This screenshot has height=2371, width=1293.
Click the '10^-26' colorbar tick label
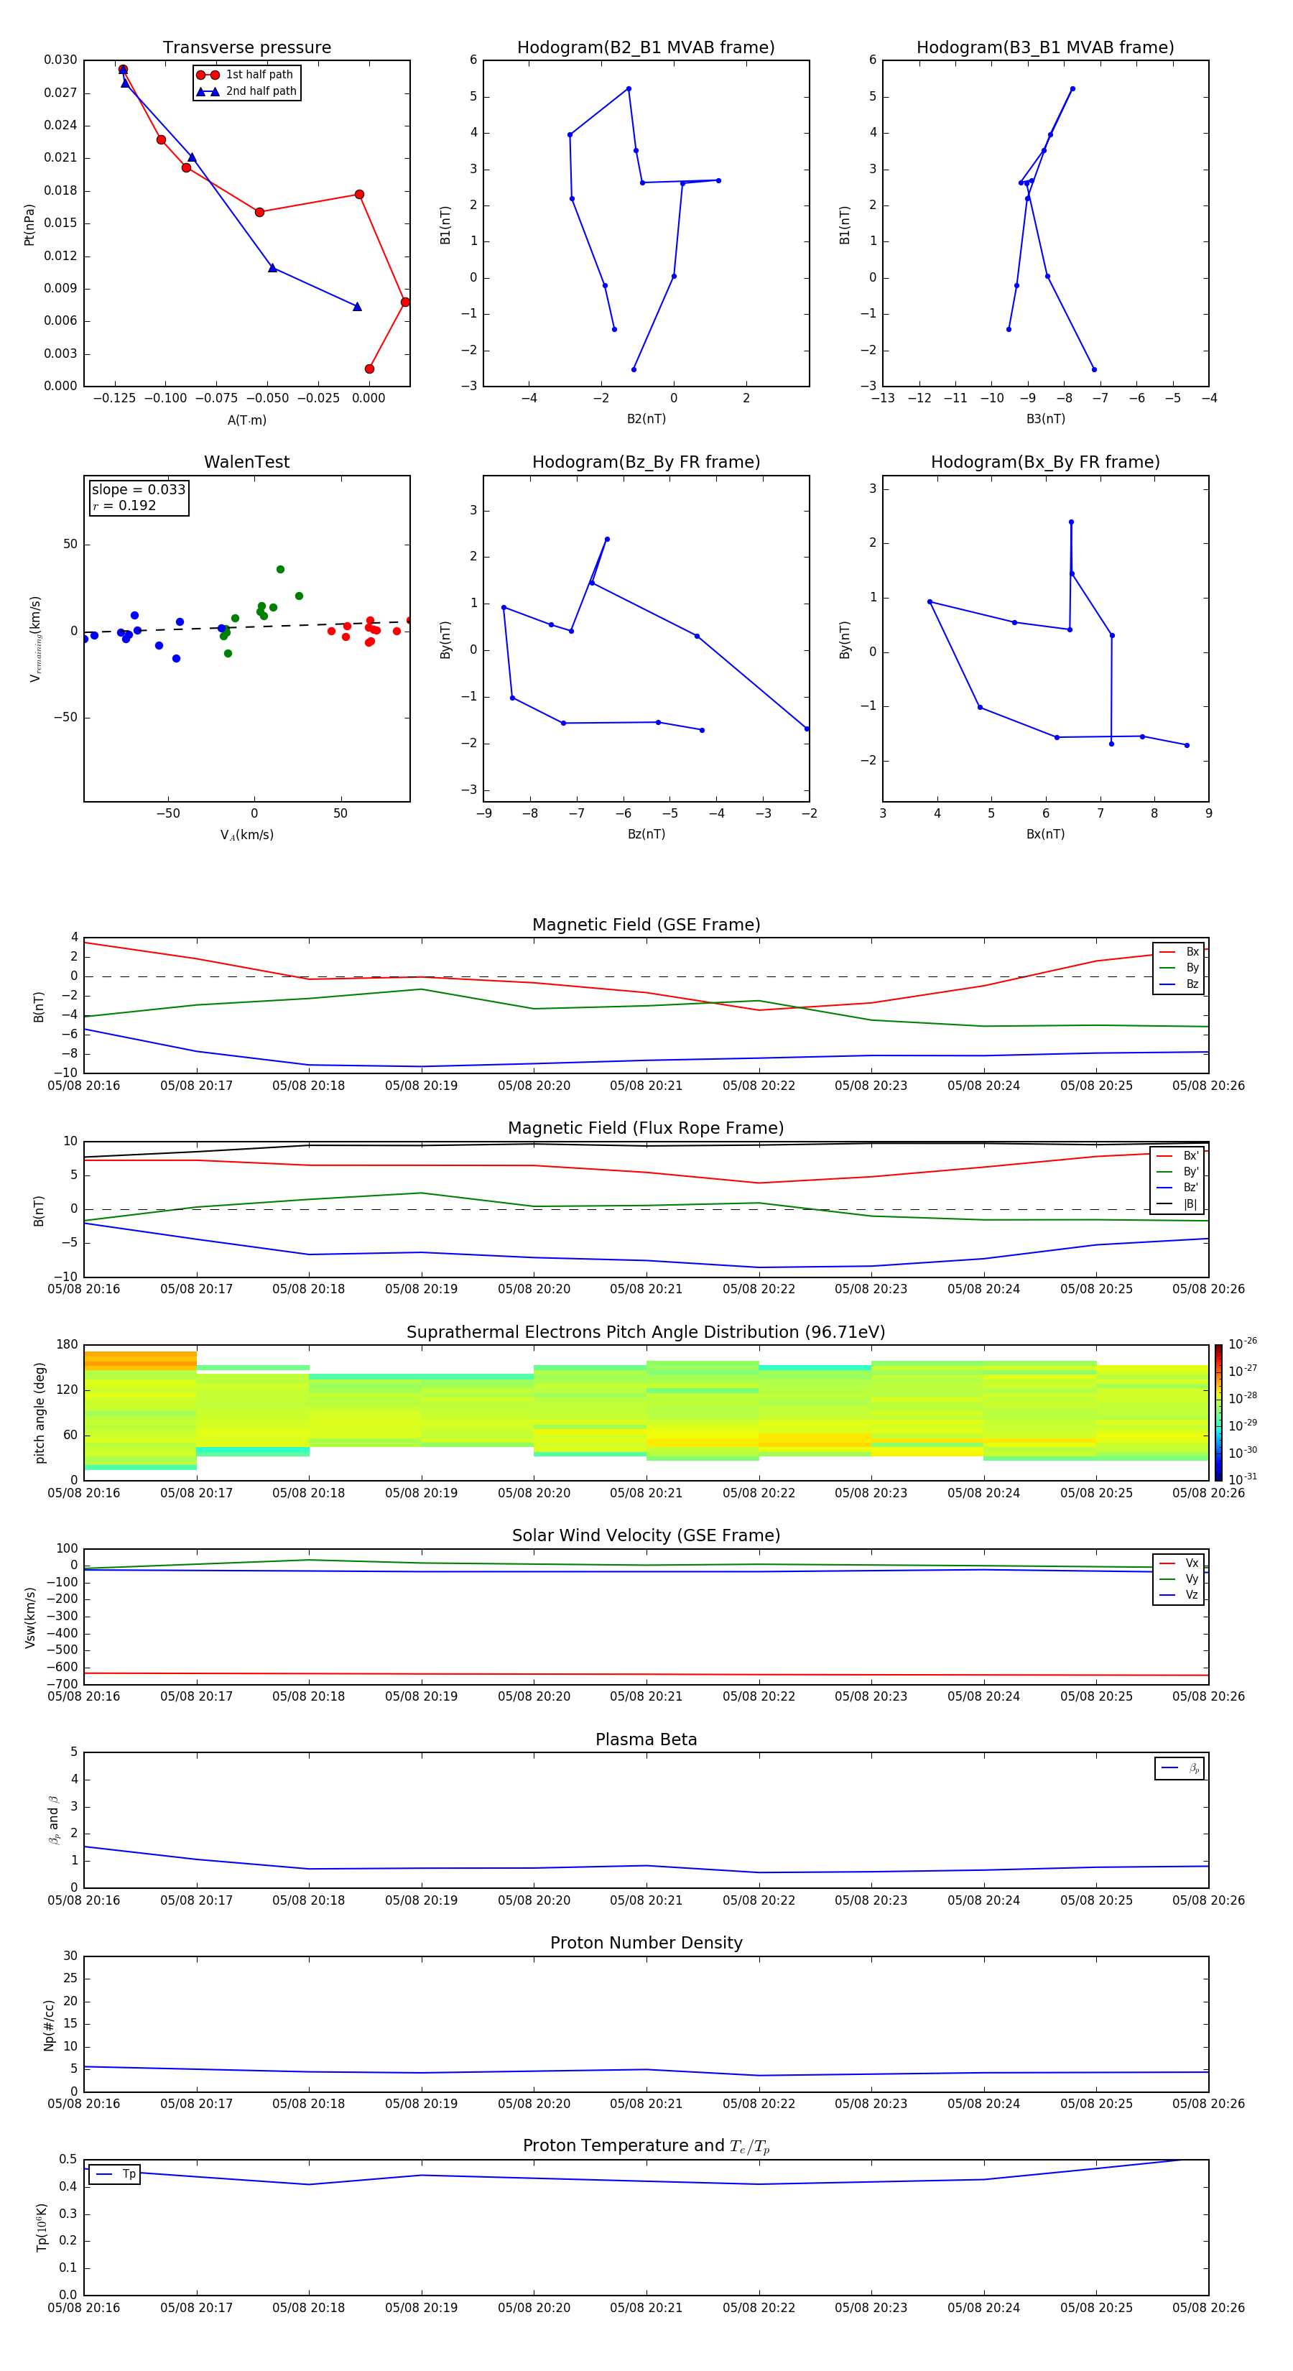(1243, 1344)
